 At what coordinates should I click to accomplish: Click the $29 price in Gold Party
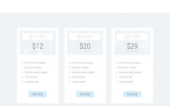click(132, 46)
